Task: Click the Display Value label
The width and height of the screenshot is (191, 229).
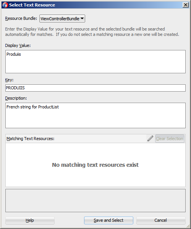Action: (18, 45)
